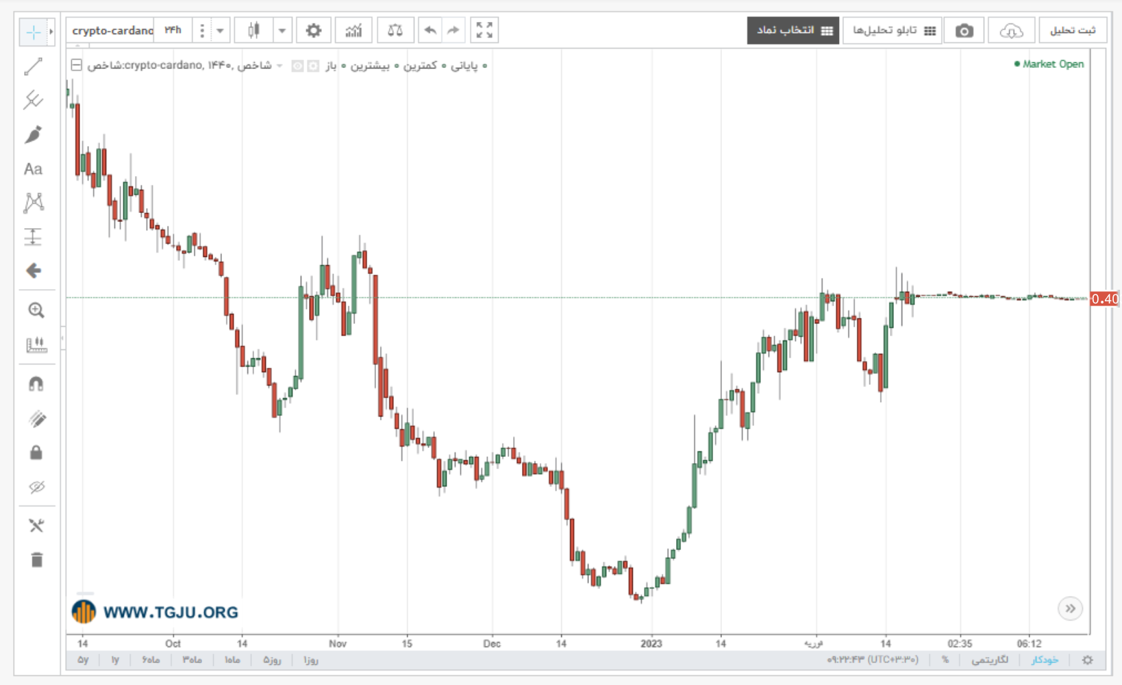Image resolution: width=1122 pixels, height=685 pixels.
Task: Take a chart snapshot with camera icon
Action: tap(964, 31)
